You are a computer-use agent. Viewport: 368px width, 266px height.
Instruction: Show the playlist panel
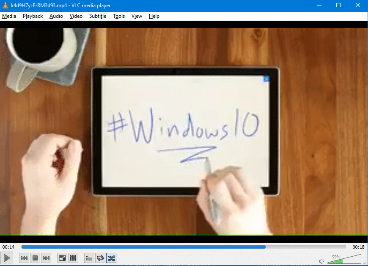(x=89, y=258)
